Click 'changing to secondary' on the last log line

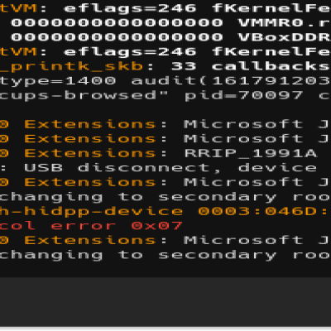138,256
